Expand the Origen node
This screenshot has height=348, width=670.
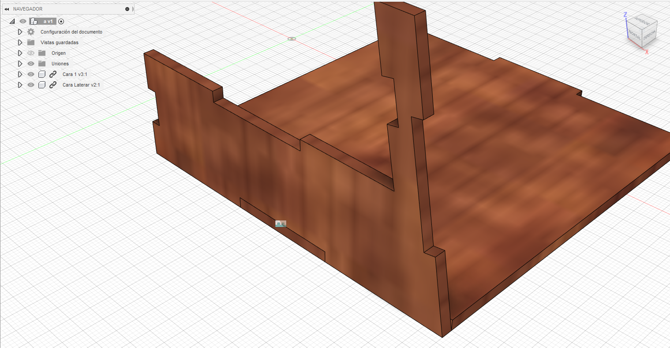(x=20, y=53)
